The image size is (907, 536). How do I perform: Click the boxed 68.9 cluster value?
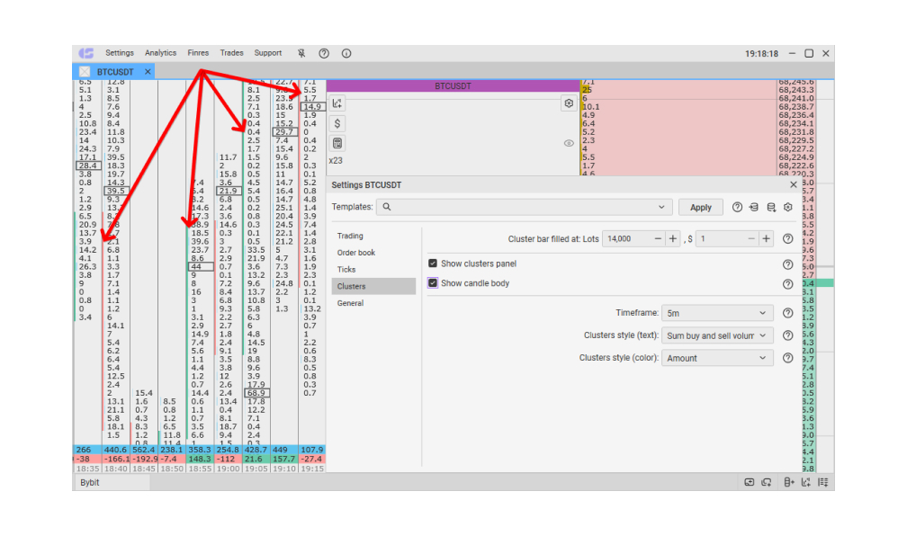click(x=256, y=393)
